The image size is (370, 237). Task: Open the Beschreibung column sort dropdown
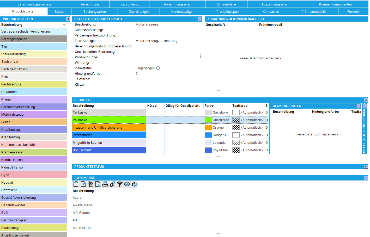(x=64, y=25)
